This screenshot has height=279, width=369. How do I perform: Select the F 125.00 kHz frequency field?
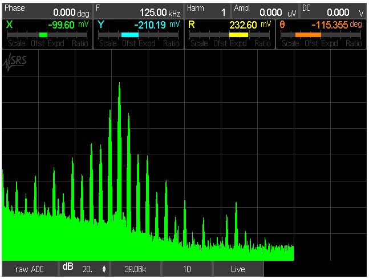[139, 10]
